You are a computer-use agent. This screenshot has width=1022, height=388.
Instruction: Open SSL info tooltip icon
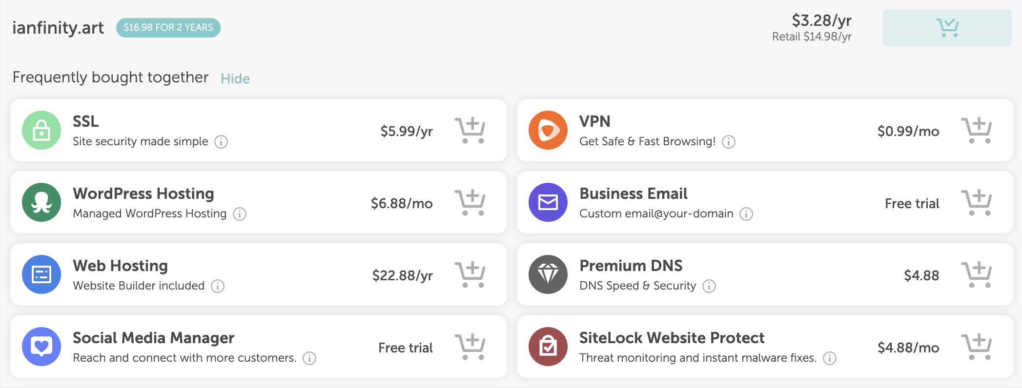pos(221,142)
